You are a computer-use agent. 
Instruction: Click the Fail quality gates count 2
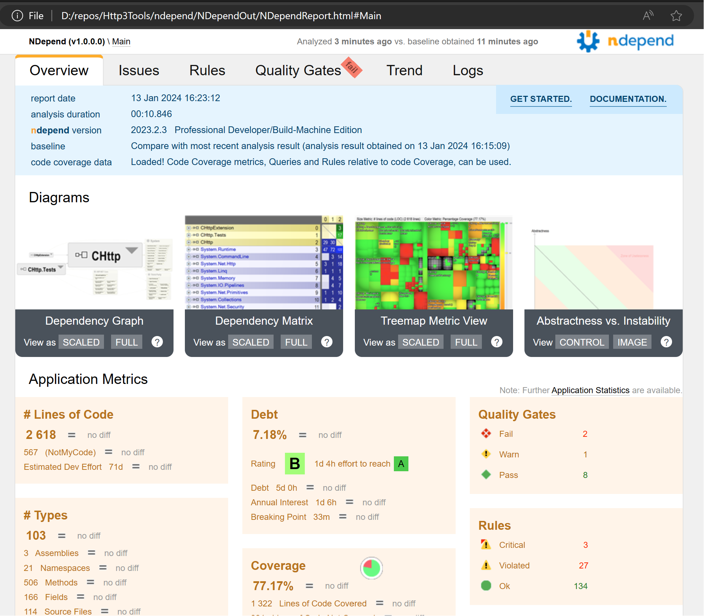(585, 434)
